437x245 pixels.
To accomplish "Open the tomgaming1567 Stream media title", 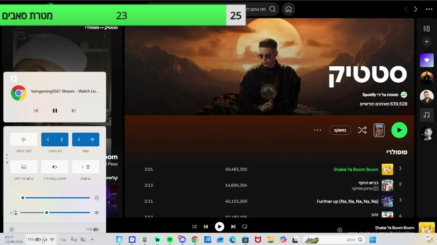I will tap(65, 91).
